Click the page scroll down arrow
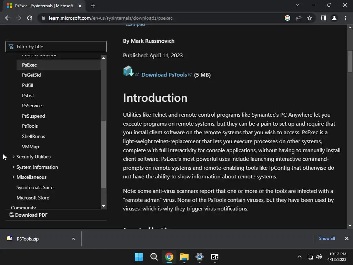353x265 pixels. [350, 226]
